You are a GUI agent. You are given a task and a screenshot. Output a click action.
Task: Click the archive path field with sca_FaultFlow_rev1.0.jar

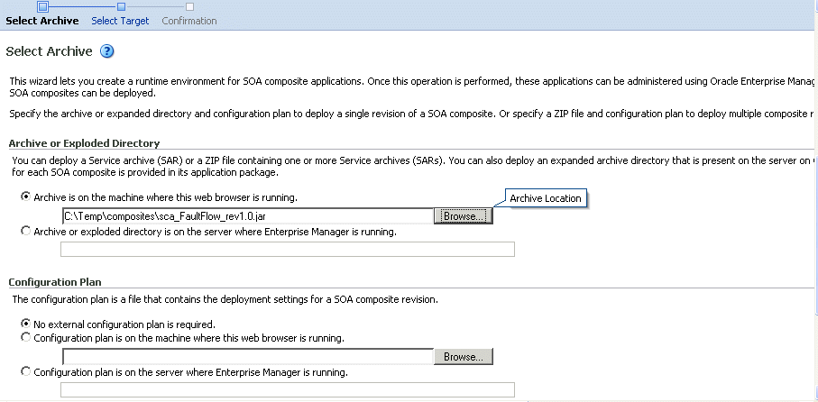pyautogui.click(x=248, y=215)
